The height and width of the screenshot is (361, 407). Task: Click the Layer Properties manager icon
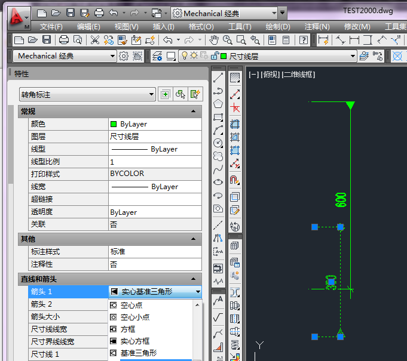[157, 56]
